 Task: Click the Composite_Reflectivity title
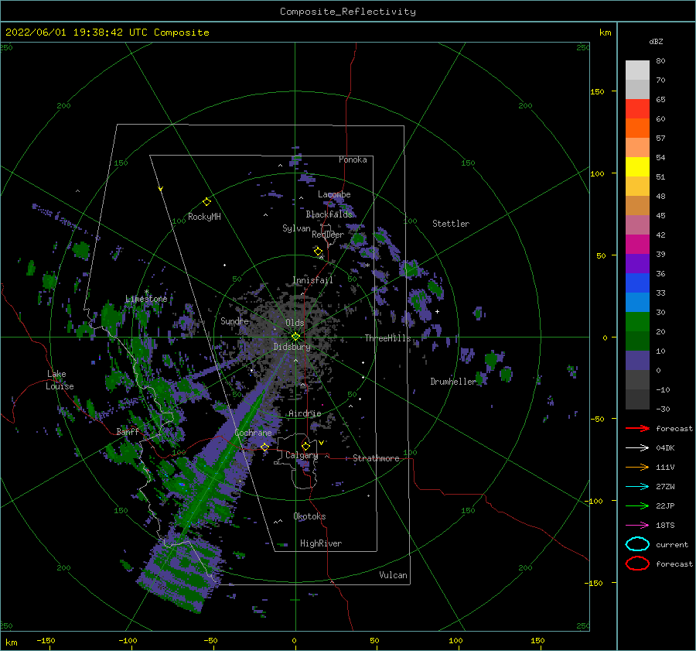(348, 12)
